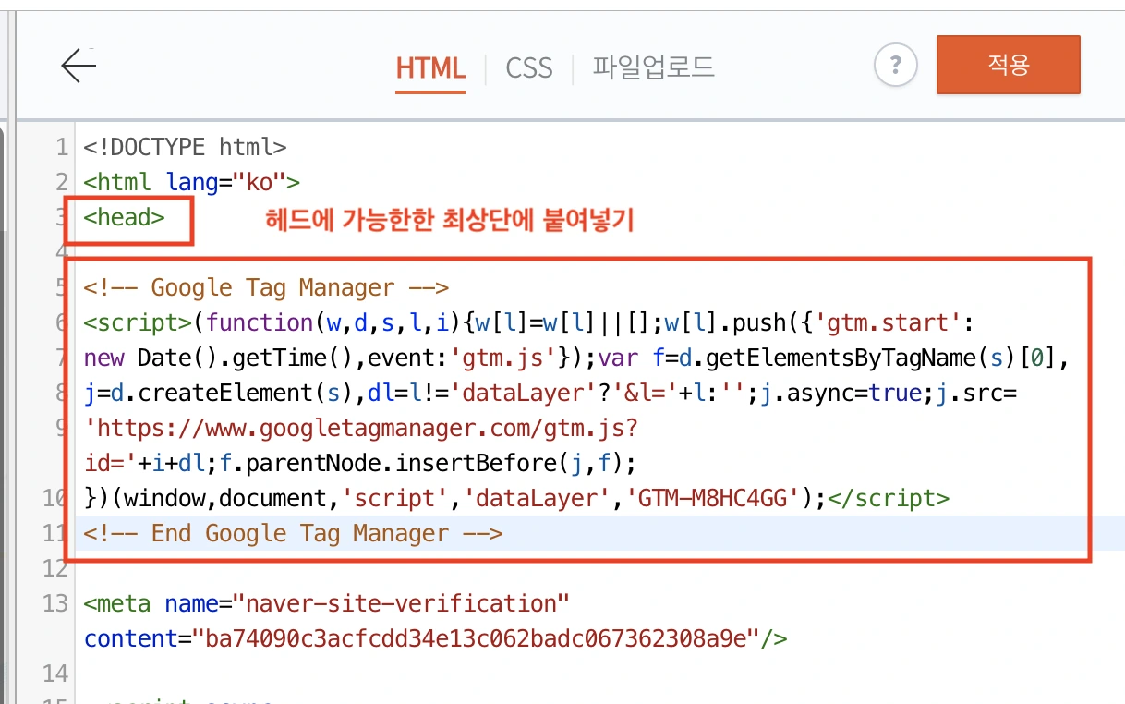Switch to the HTML tab
This screenshot has height=704, width=1125.
point(430,67)
